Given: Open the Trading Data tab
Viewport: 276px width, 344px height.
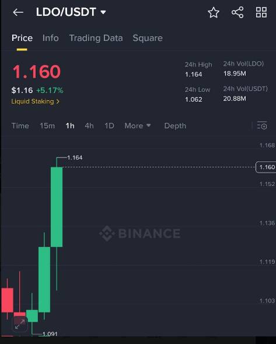Looking at the screenshot, I should click(96, 38).
